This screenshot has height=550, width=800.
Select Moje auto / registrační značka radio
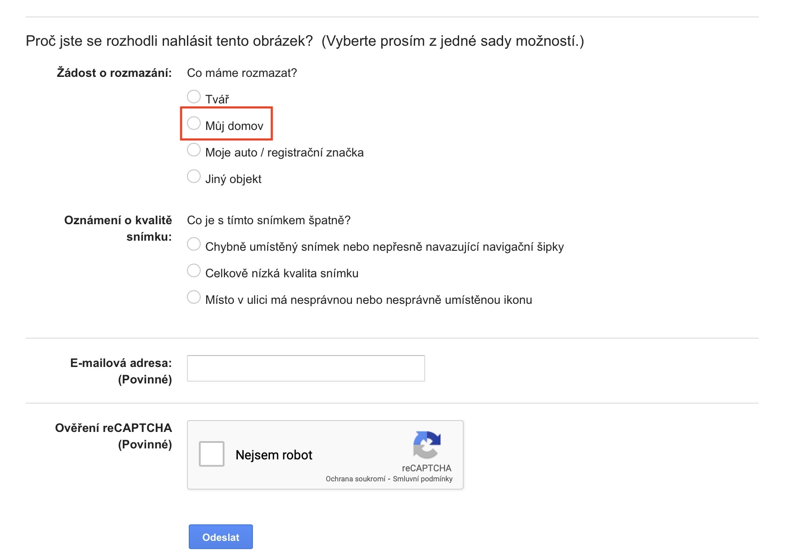194,150
